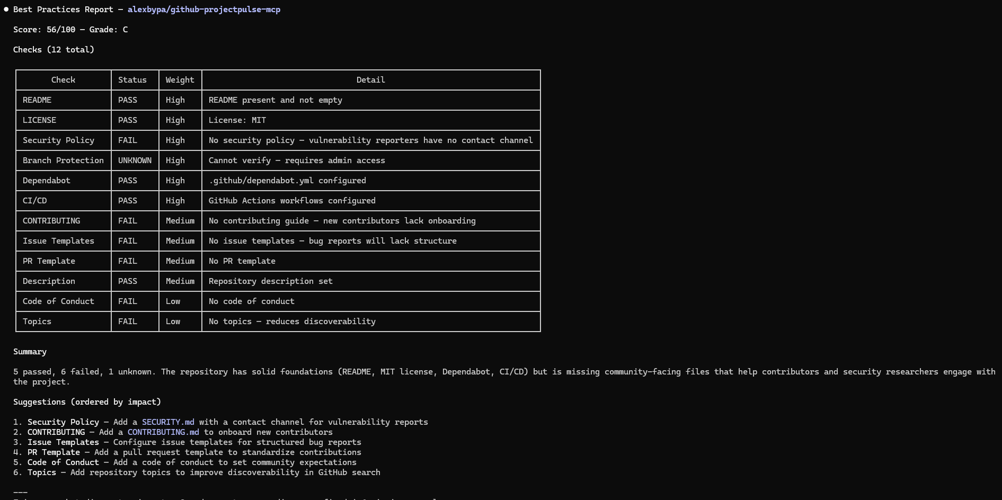Open the alexbypa/github-projectpulse-mcp repository link
Screen dimensions: 1002x500
204,10
